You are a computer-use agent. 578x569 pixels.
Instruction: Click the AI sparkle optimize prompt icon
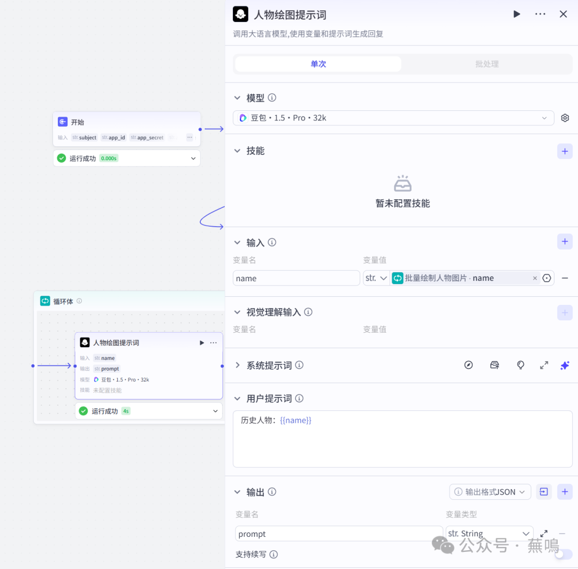pyautogui.click(x=565, y=365)
